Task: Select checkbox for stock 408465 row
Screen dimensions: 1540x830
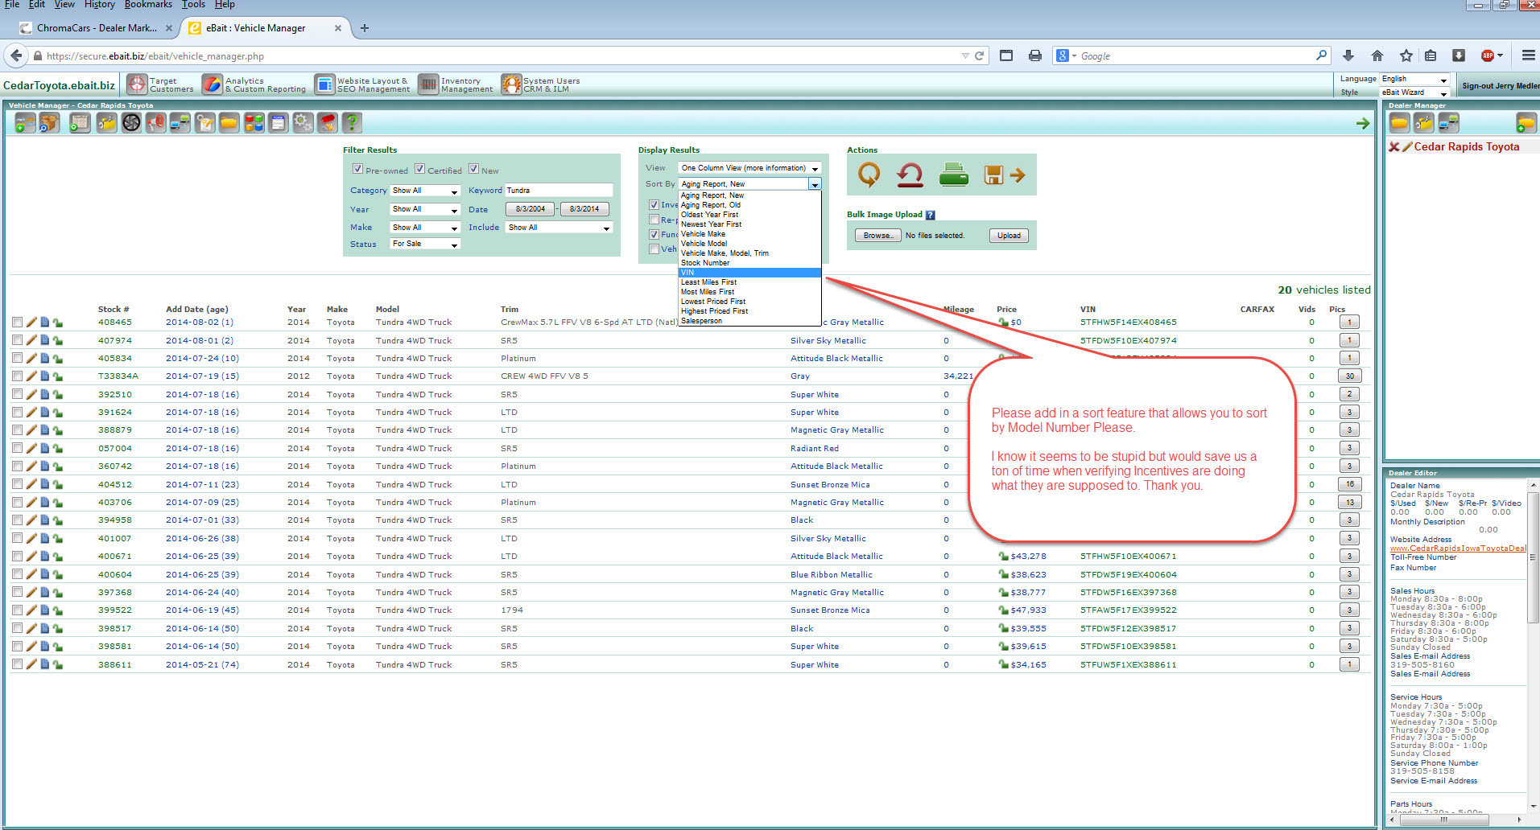Action: [x=17, y=322]
